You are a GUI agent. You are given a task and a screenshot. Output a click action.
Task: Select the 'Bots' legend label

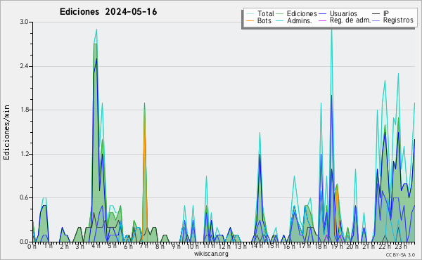point(264,20)
